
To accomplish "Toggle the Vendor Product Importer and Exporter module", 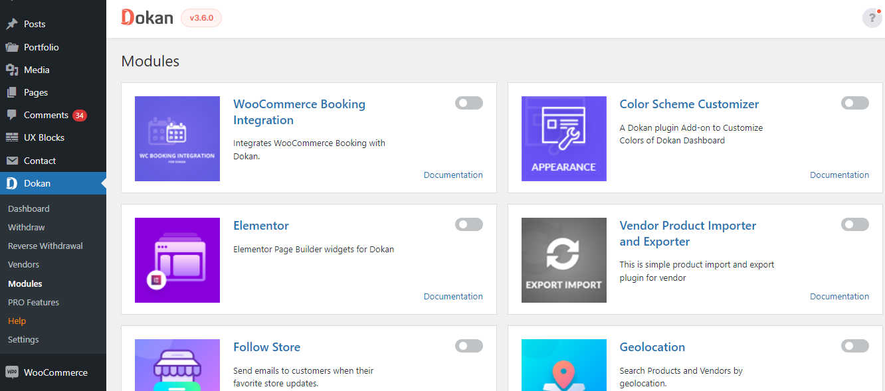I will click(855, 224).
